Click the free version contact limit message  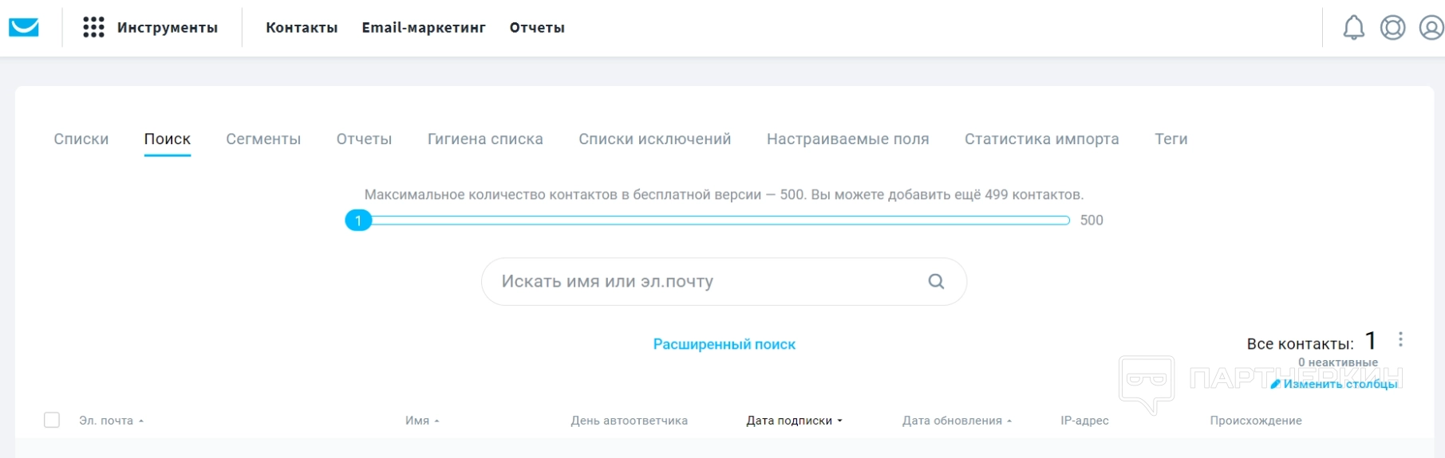coord(724,194)
